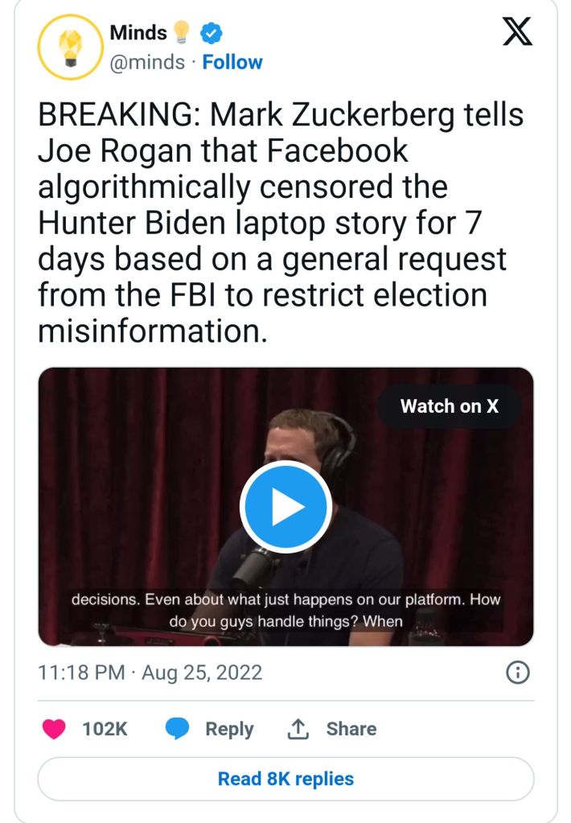
Task: Open the Minds display name link
Action: [x=138, y=33]
